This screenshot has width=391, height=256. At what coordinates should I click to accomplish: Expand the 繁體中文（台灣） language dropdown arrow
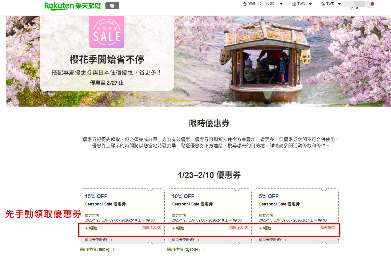(281, 4)
